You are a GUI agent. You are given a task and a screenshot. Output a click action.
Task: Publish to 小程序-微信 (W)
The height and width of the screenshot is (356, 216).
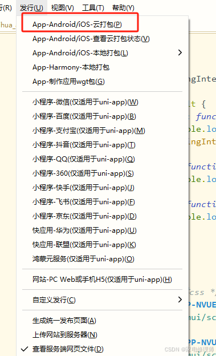(x=85, y=102)
